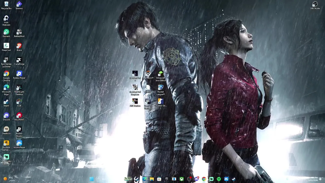Open the ARC Raiders desktop shortcut
Screen dimensions: 325x183
[135, 103]
